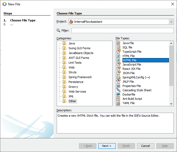
Task: Click the Properties File icon
Action: pyautogui.click(x=118, y=86)
